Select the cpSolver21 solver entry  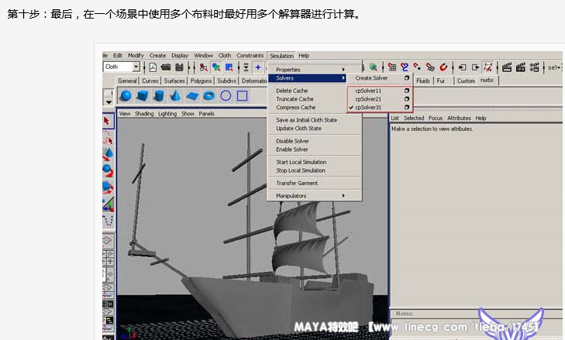coord(368,99)
